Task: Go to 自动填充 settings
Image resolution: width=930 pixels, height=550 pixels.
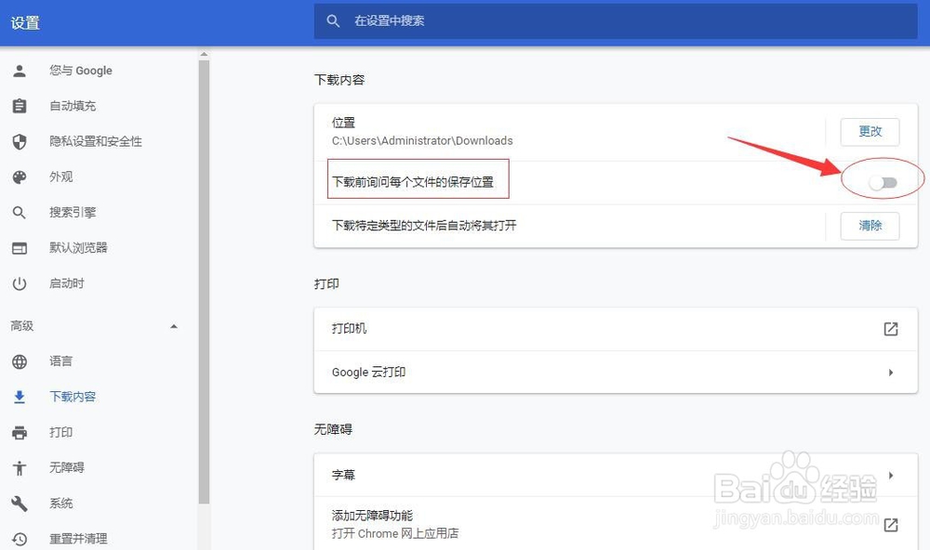Action: (x=73, y=106)
